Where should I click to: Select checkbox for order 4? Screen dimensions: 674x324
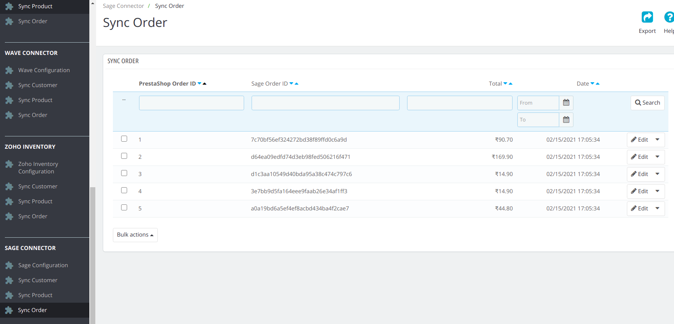point(124,190)
